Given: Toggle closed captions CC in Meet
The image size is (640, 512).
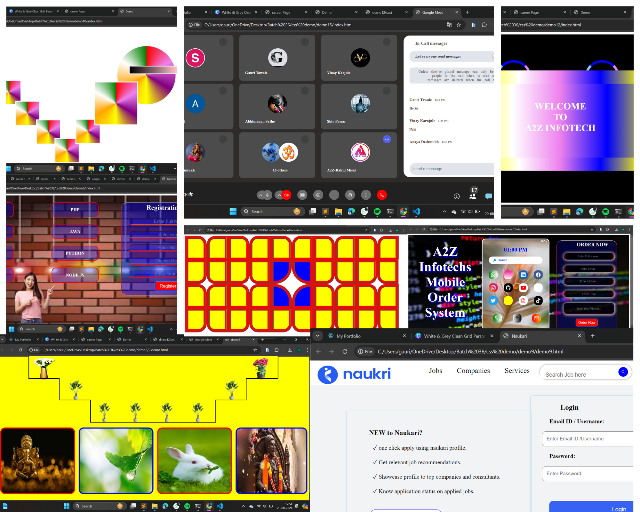Looking at the screenshot, I should click(x=302, y=195).
